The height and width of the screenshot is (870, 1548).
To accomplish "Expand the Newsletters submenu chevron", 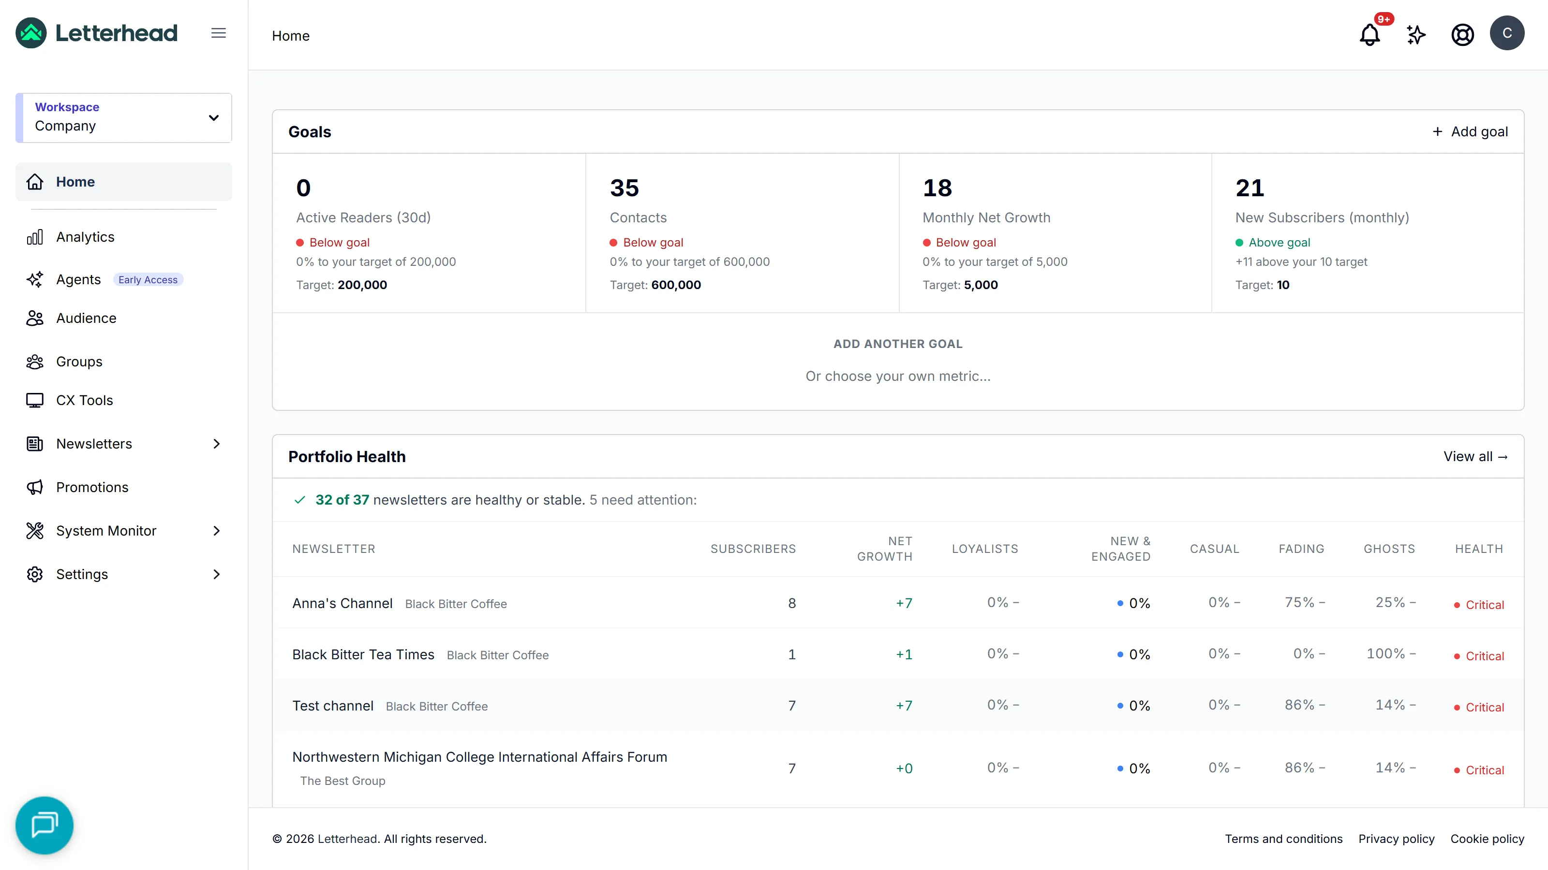I will [x=217, y=444].
